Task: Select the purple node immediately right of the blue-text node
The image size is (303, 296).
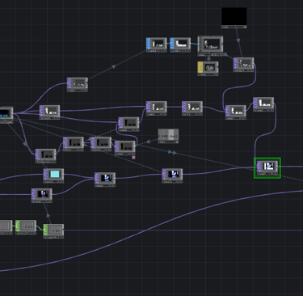Action: click(x=49, y=112)
